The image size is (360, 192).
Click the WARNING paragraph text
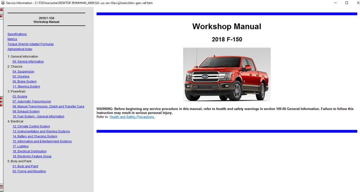225,111
